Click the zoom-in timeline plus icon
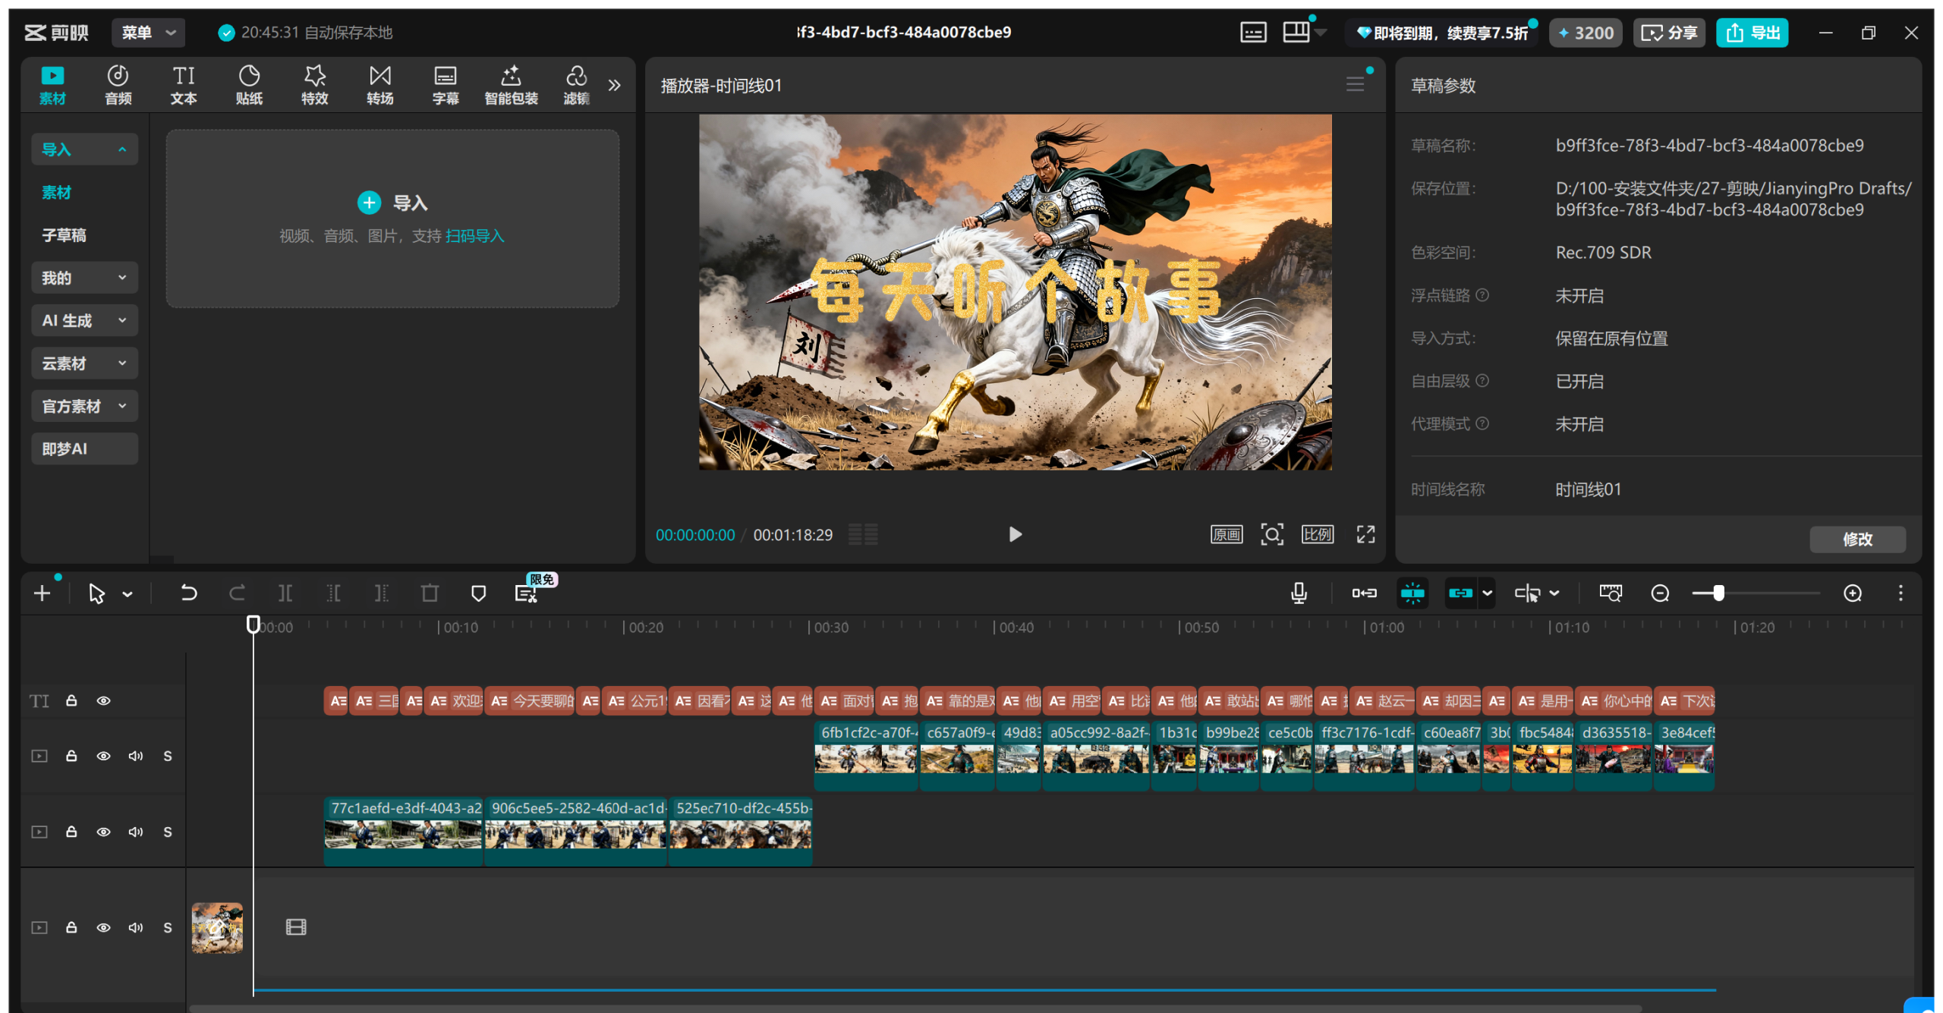The width and height of the screenshot is (1943, 1013). [x=1853, y=593]
